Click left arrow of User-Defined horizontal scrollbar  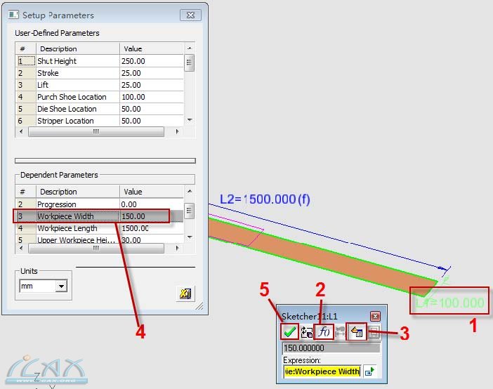(x=21, y=131)
